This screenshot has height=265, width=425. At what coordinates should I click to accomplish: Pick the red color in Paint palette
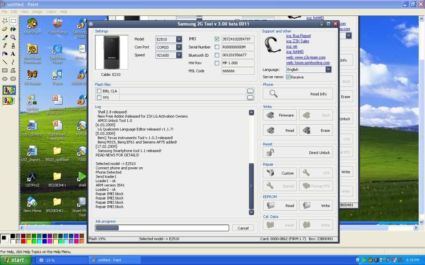23,241
